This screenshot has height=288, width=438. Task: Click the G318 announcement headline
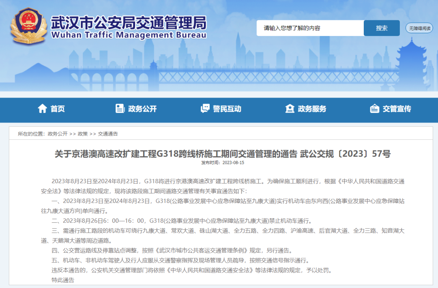click(223, 154)
